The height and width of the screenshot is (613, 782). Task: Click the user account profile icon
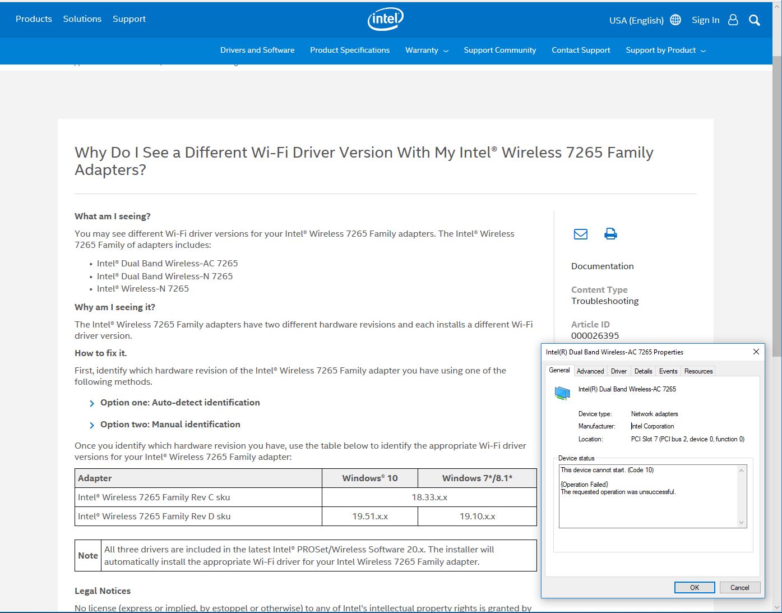click(x=733, y=20)
